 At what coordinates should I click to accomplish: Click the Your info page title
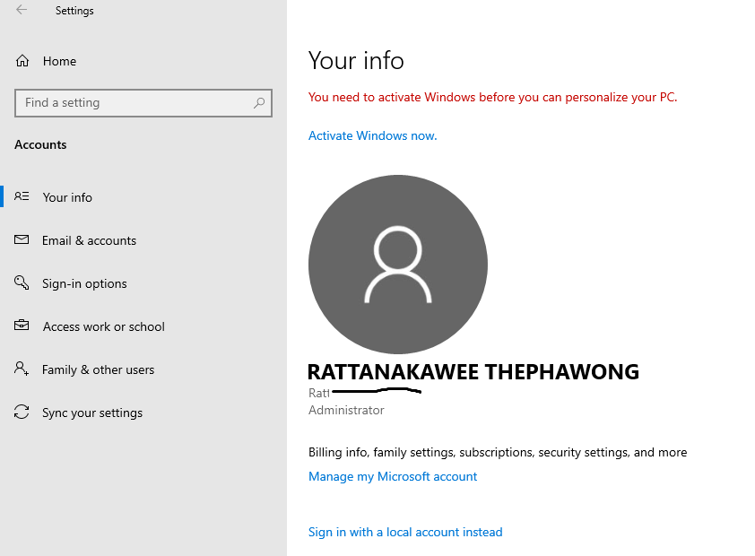356,61
